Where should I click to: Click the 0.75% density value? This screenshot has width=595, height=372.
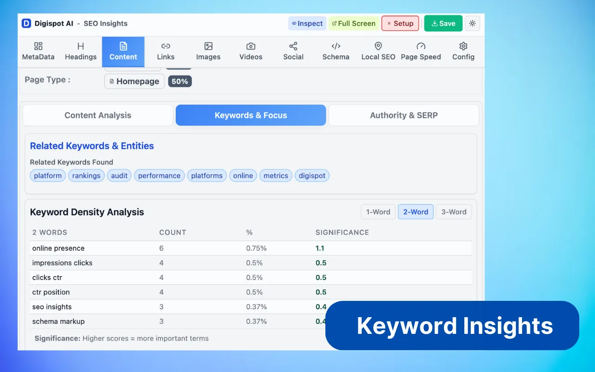[x=257, y=248]
